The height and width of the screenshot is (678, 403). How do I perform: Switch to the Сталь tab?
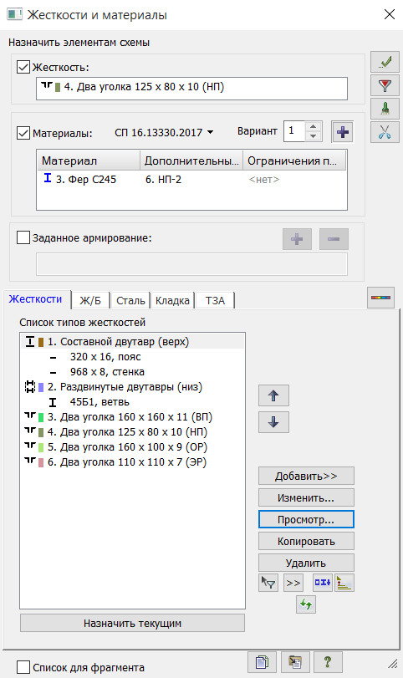130,300
